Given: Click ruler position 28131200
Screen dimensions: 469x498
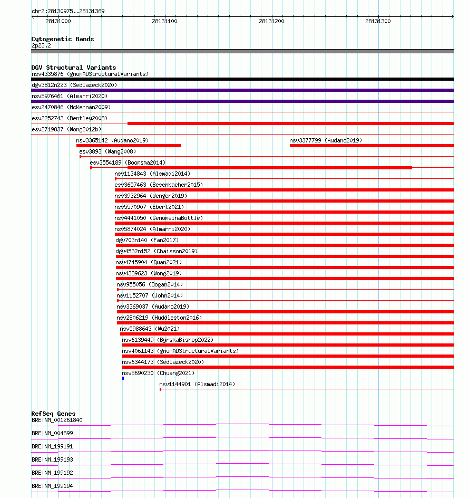Looking at the screenshot, I should click(271, 21).
